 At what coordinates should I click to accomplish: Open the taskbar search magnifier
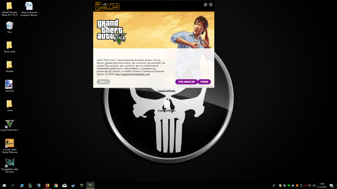coord(13,185)
